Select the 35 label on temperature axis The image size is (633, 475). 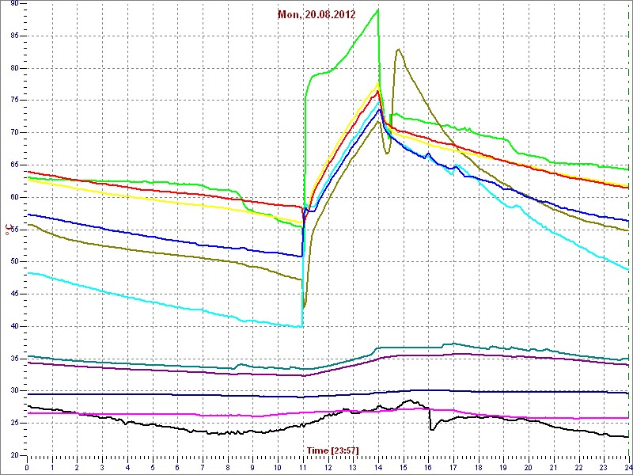14,359
